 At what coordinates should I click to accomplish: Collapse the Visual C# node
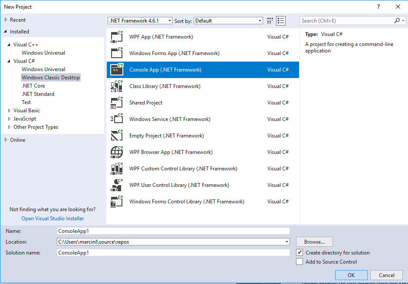pyautogui.click(x=9, y=61)
